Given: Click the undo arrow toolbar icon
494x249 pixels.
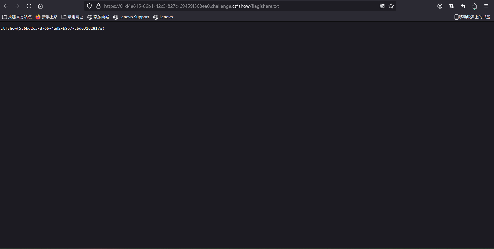Looking at the screenshot, I should coord(463,6).
